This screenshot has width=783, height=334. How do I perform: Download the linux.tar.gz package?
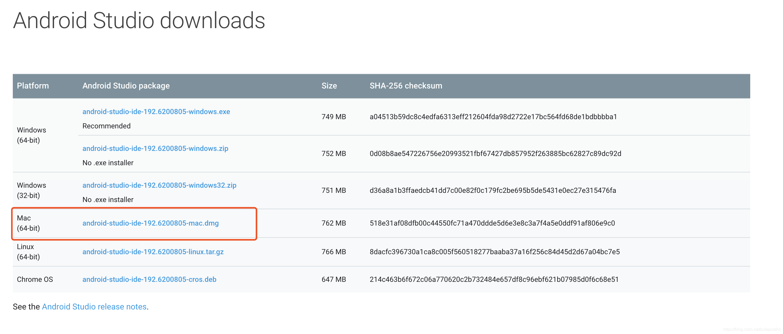coord(153,252)
